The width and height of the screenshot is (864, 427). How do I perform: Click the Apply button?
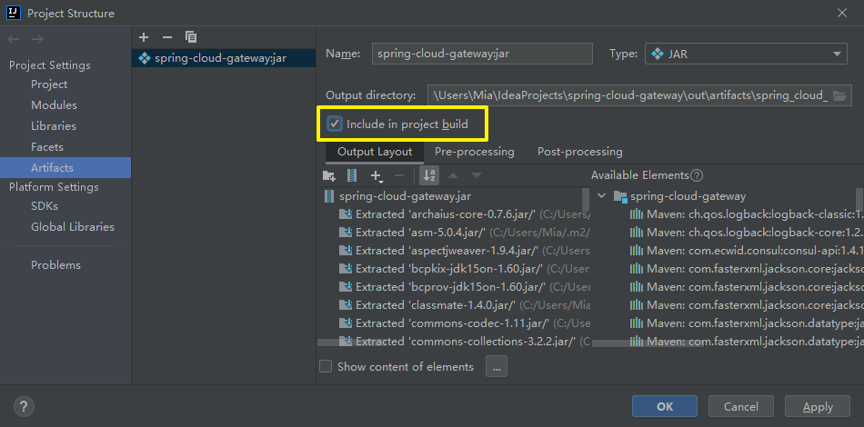(818, 407)
